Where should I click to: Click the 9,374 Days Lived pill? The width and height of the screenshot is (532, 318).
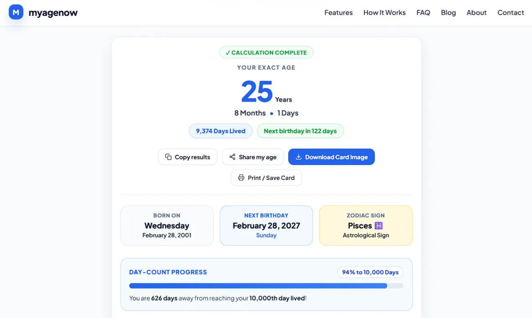(x=221, y=131)
